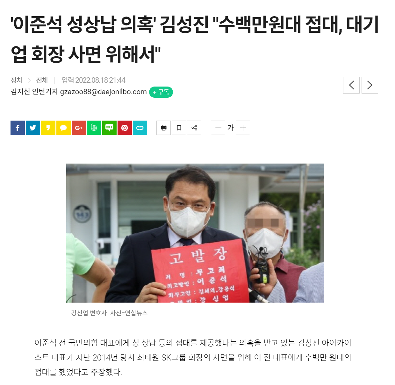The image size is (395, 385).
Task: Share via KakaoStory yellow icon
Action: point(48,128)
